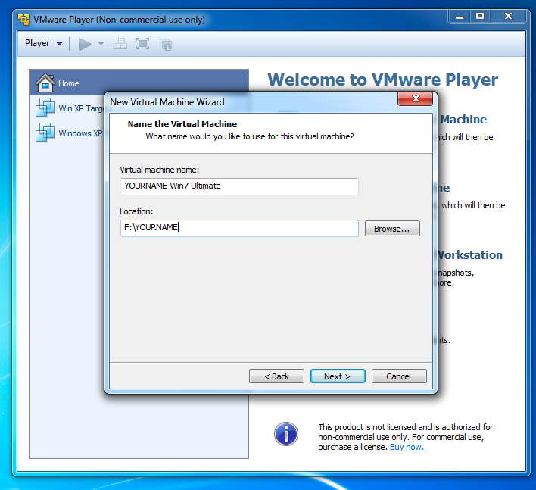
Task: Click the < Back button
Action: 276,376
